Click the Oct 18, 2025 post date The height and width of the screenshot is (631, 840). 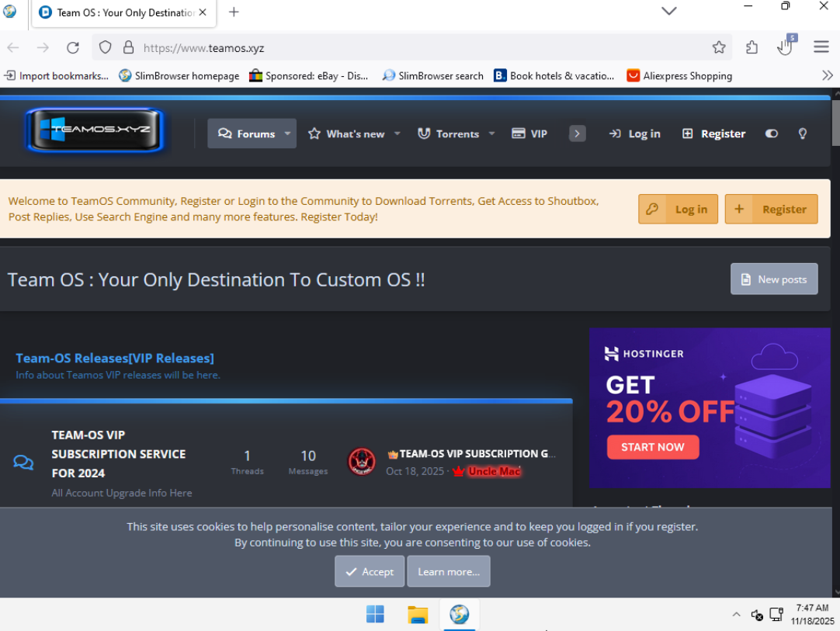tap(415, 471)
